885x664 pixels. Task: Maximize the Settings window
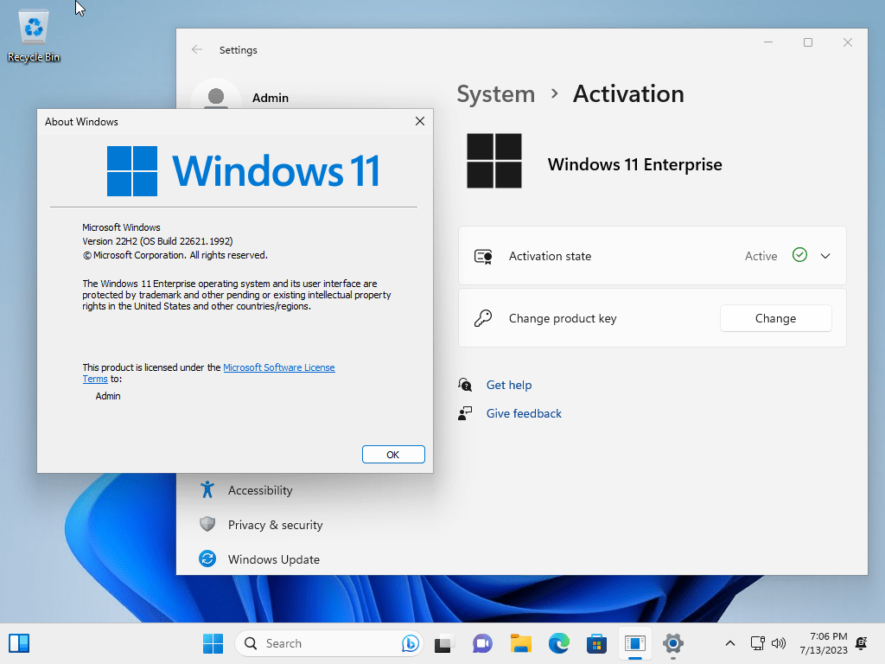pyautogui.click(x=808, y=42)
